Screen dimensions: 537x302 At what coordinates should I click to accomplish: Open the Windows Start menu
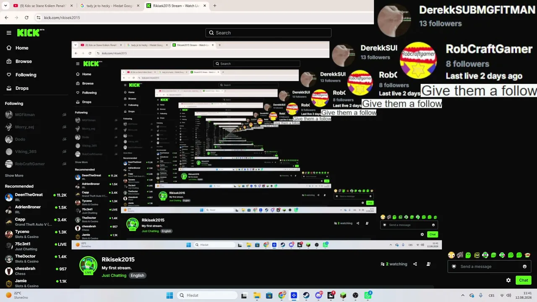169,295
